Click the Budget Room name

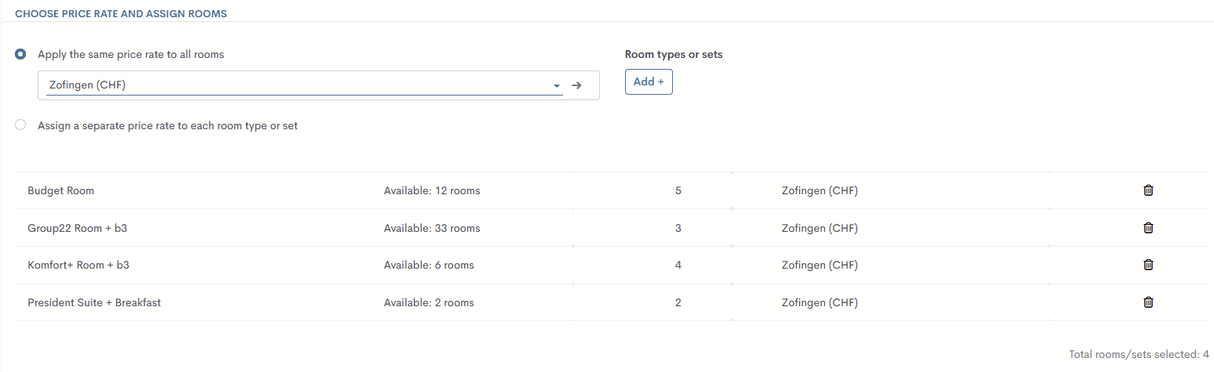pyautogui.click(x=60, y=190)
